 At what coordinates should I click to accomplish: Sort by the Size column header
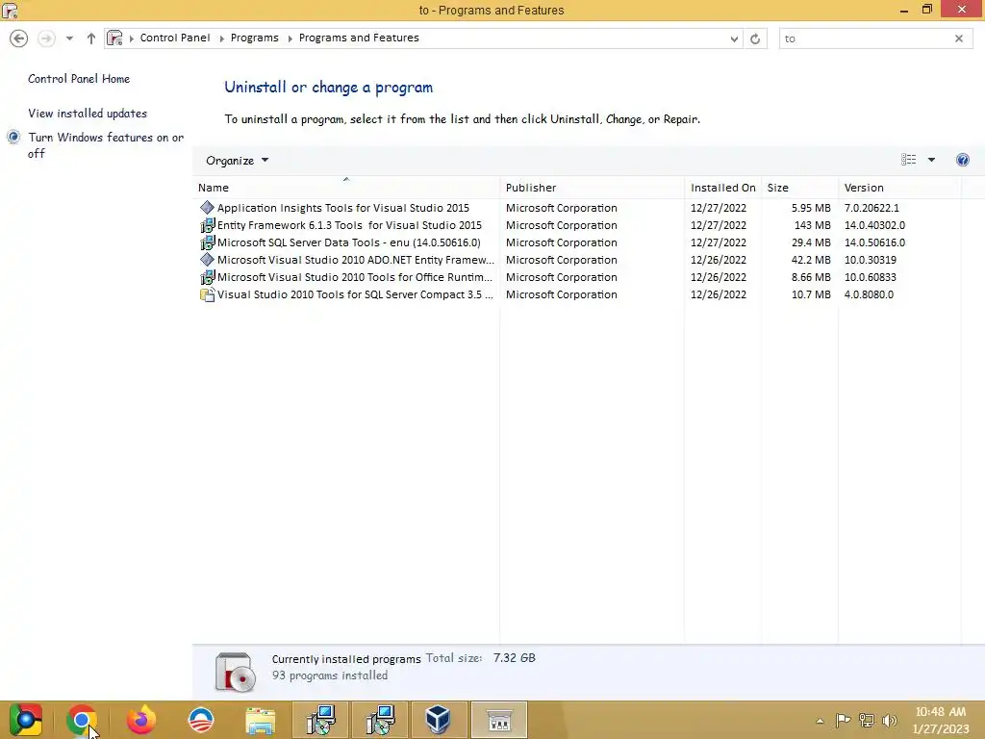(x=799, y=188)
